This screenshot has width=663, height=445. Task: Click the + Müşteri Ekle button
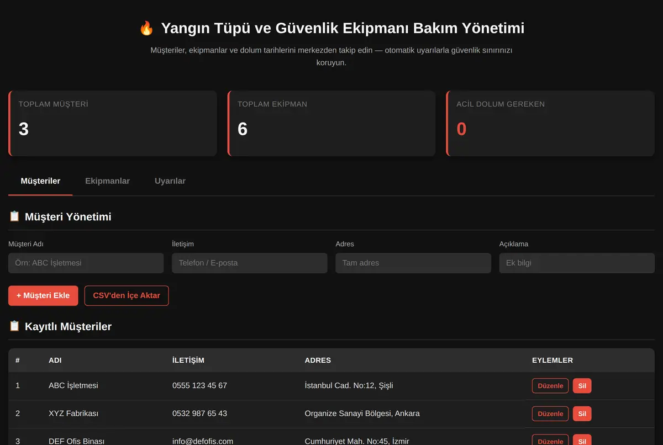click(43, 295)
